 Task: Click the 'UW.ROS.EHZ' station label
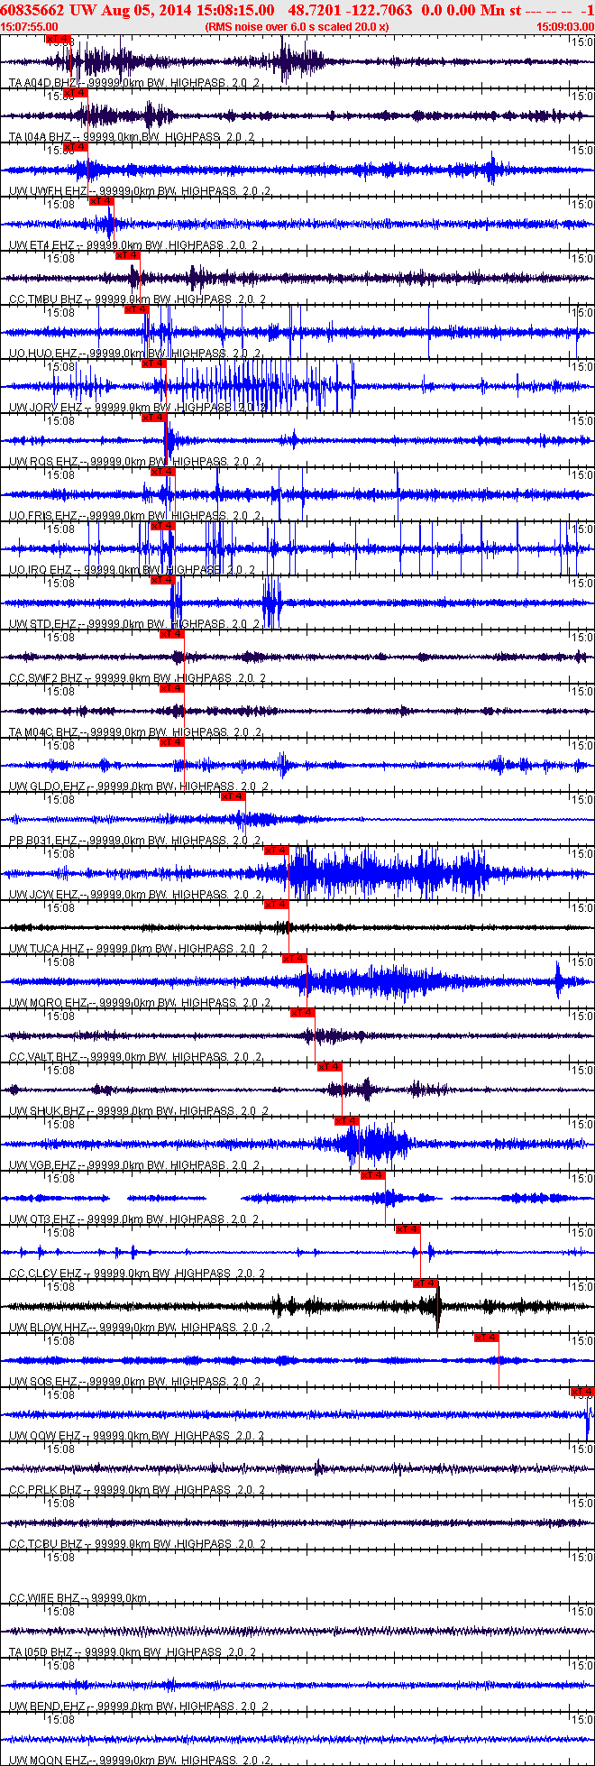[43, 462]
